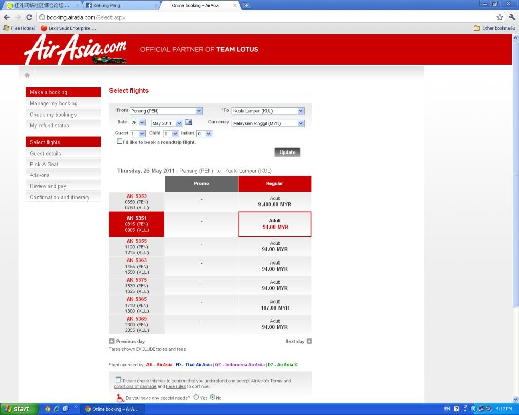Screen dimensions: 519x415
Task: Click Next day arrow icon
Action: (x=309, y=342)
